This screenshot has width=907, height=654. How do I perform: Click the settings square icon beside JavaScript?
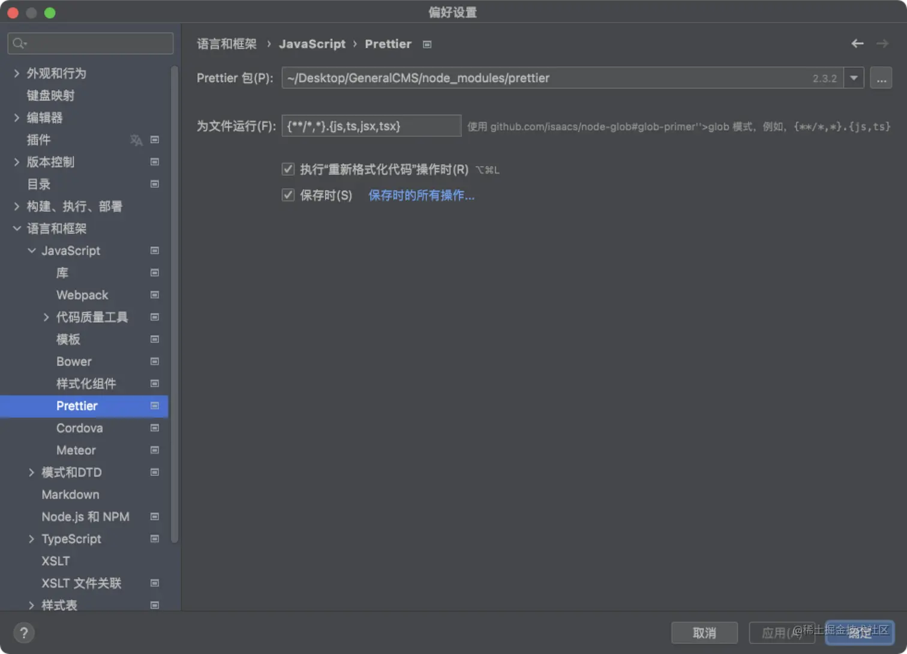pyautogui.click(x=154, y=251)
